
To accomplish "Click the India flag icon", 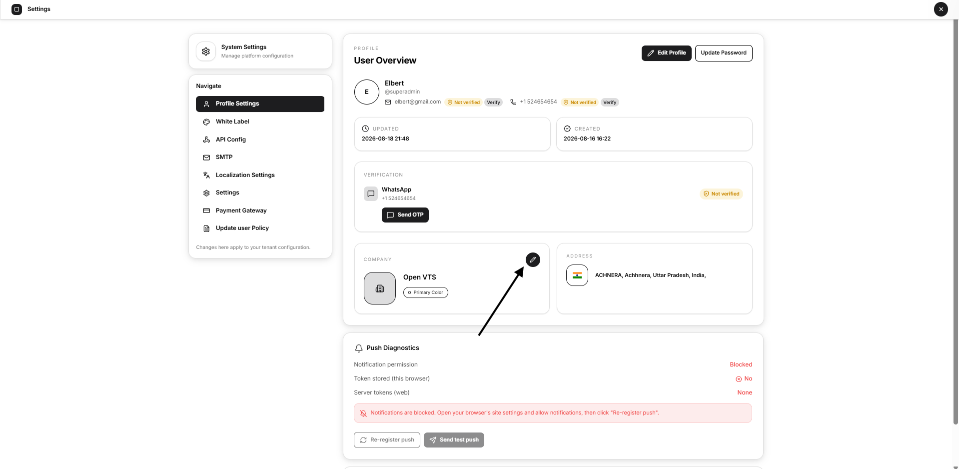I will 577,275.
